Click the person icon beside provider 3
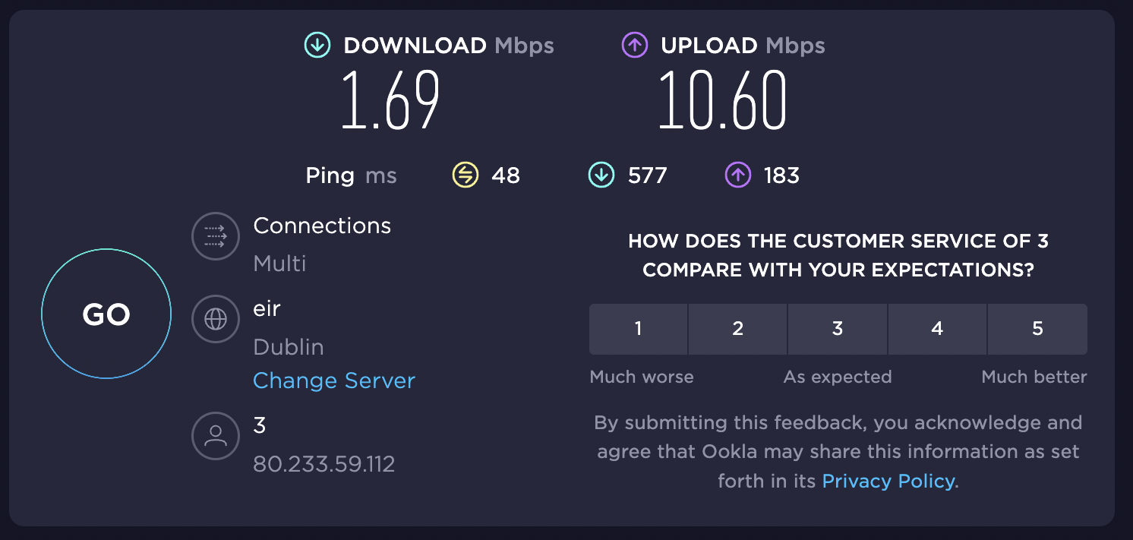The height and width of the screenshot is (540, 1133). 215,436
